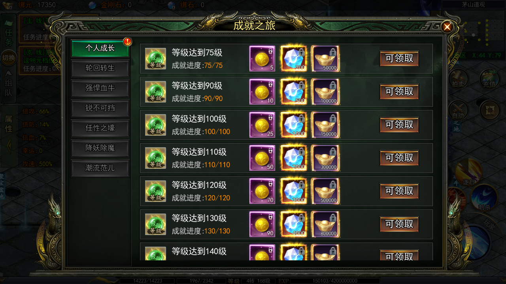
Task: Click the gold coin reward of 25 in level 100 row
Action: coord(262,125)
